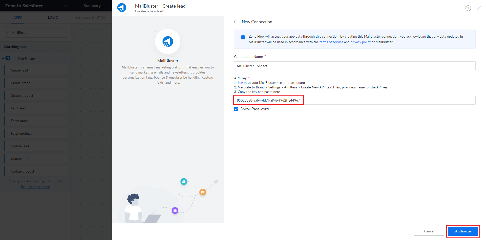Viewport: 486px width, 240px height.
Task: Open the help question mark icon
Action: 468,8
